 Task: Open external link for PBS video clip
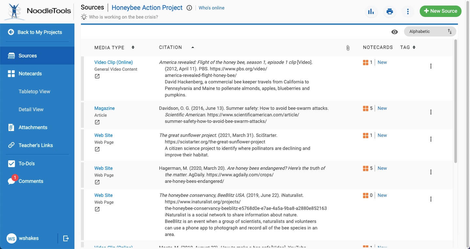97,76
